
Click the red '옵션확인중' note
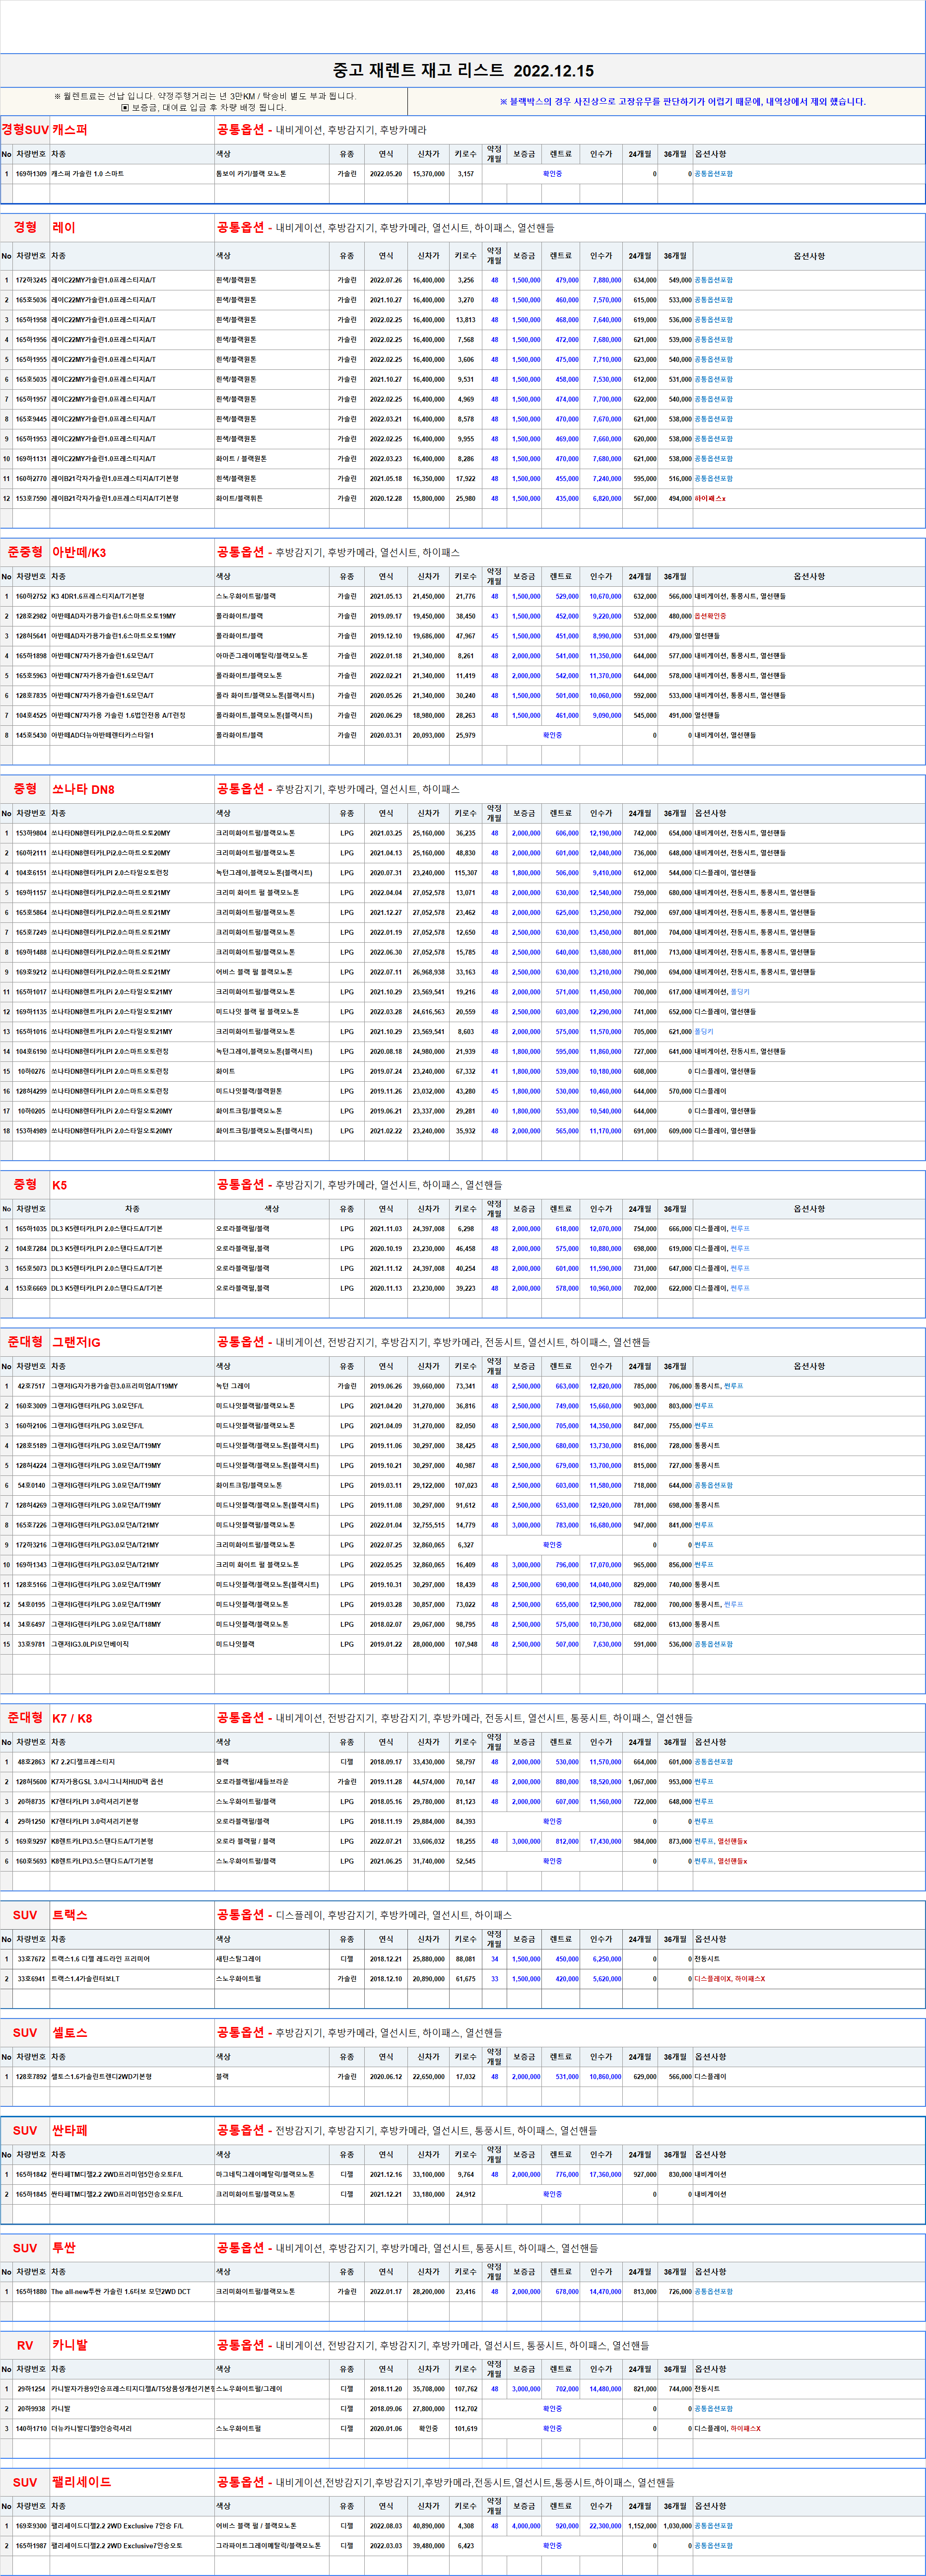point(710,616)
